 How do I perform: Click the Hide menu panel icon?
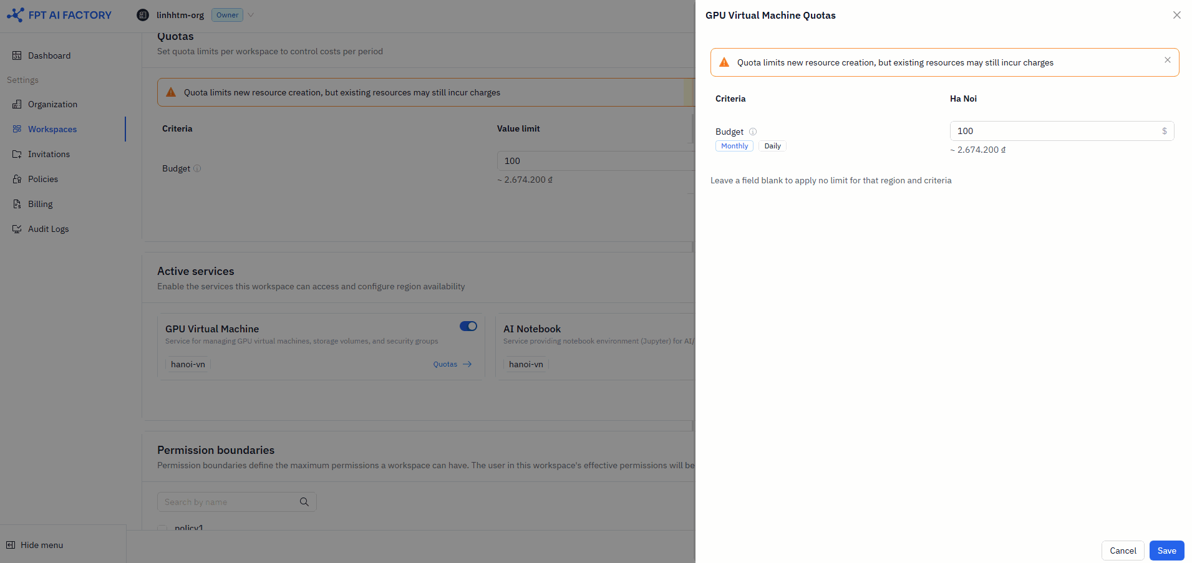pyautogui.click(x=11, y=545)
